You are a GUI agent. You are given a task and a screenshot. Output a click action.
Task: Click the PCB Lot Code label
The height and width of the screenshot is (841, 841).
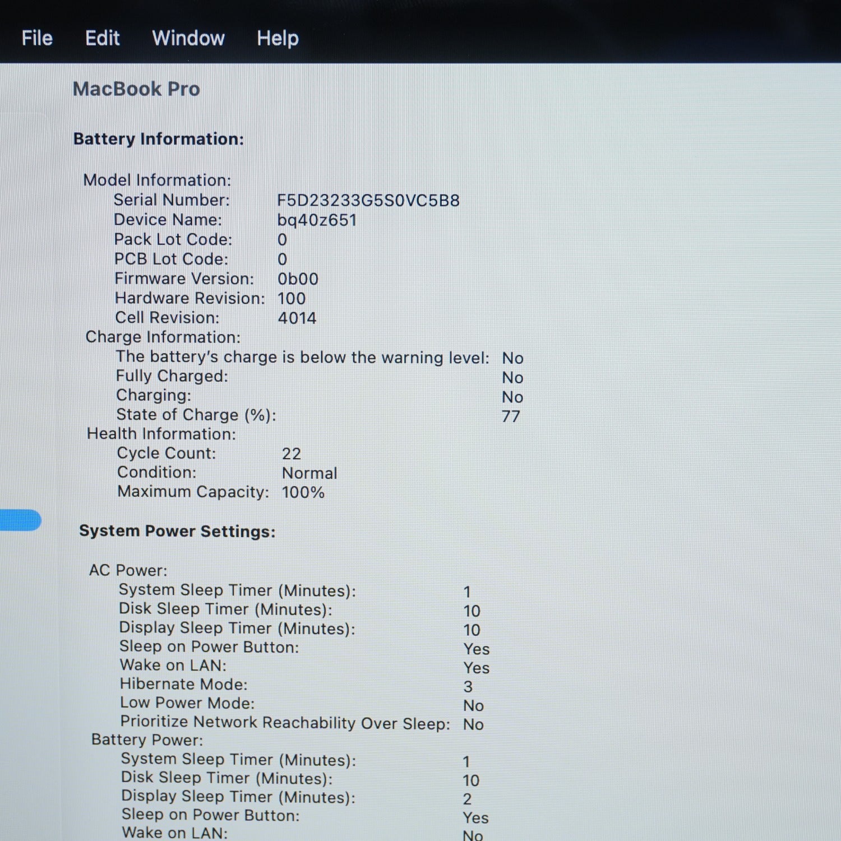pyautogui.click(x=171, y=259)
